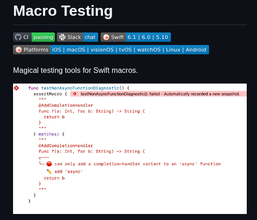Click the 'assertMacro {' code line
The height and width of the screenshot is (220, 257).
pos(50,94)
